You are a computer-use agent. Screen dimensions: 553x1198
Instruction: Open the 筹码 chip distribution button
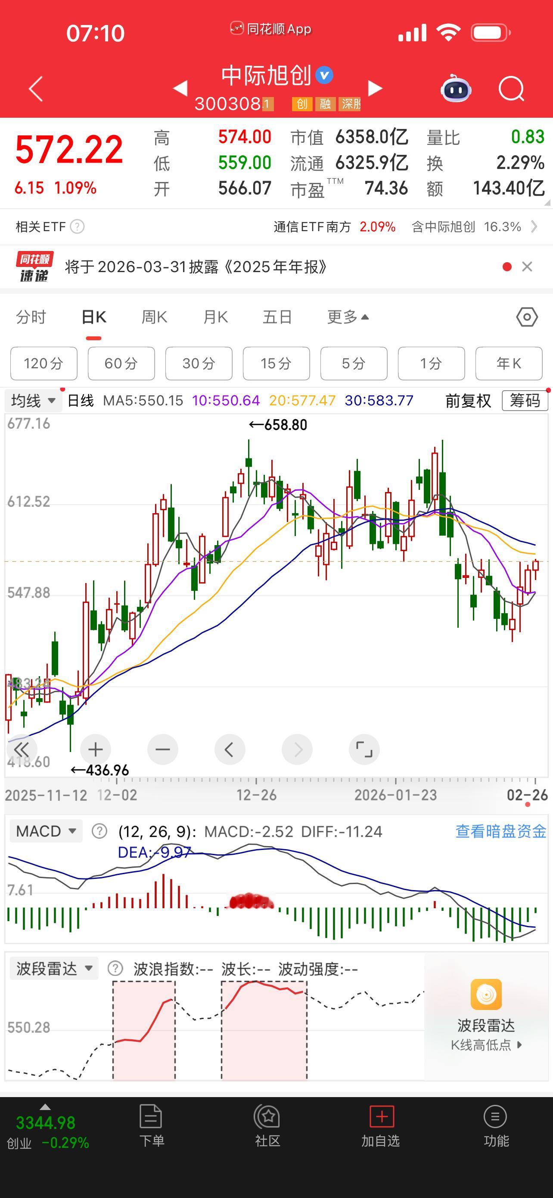point(525,401)
